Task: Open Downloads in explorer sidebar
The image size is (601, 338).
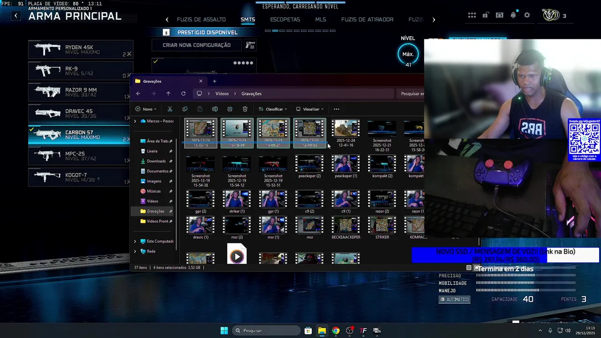Action: (156, 161)
